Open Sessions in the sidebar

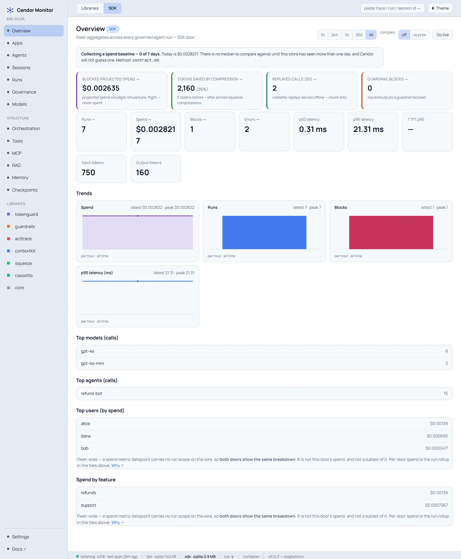(34, 67)
